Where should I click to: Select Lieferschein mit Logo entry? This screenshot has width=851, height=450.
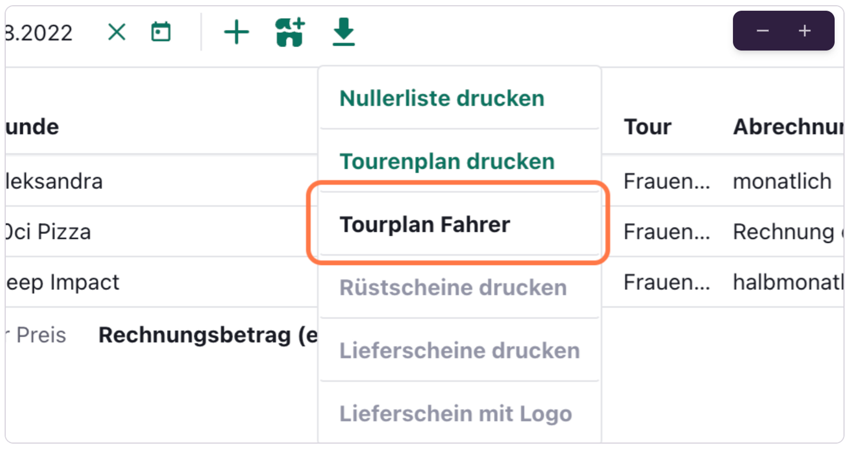tap(455, 413)
